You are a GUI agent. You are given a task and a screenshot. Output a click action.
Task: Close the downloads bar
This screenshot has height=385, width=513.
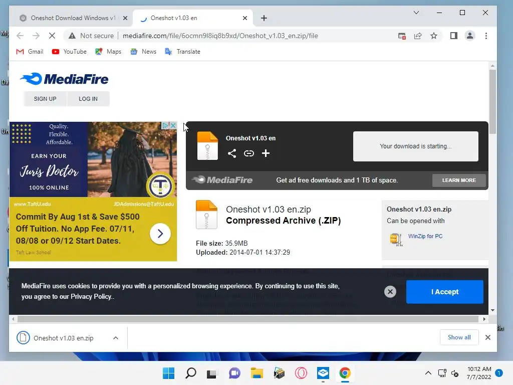tap(488, 337)
